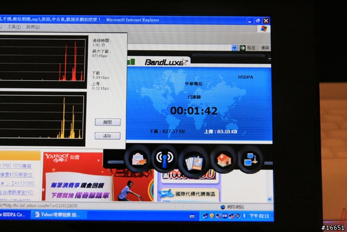Click the first network computers tray icon
The image size is (347, 232).
coord(205,216)
